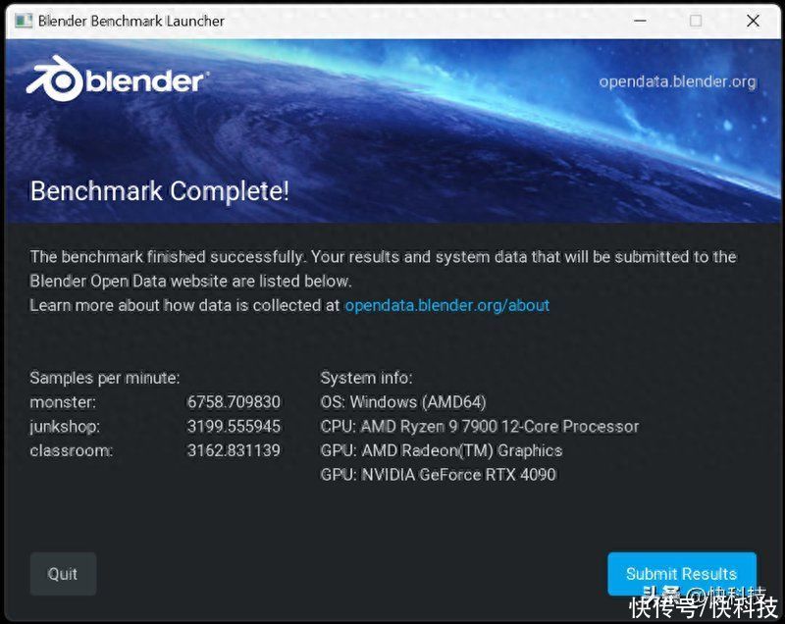Click the Quit button

[63, 573]
